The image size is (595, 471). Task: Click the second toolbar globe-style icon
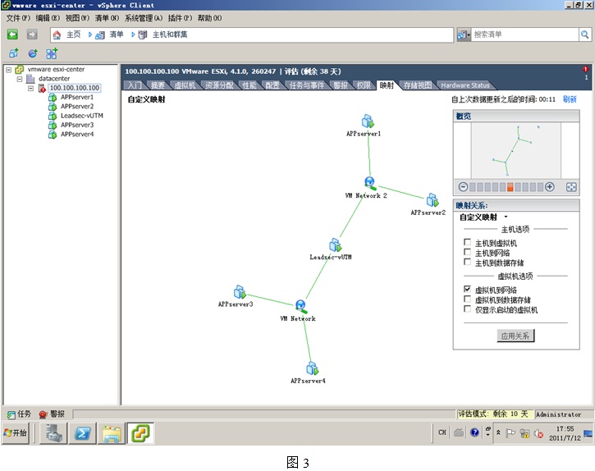[x=33, y=53]
